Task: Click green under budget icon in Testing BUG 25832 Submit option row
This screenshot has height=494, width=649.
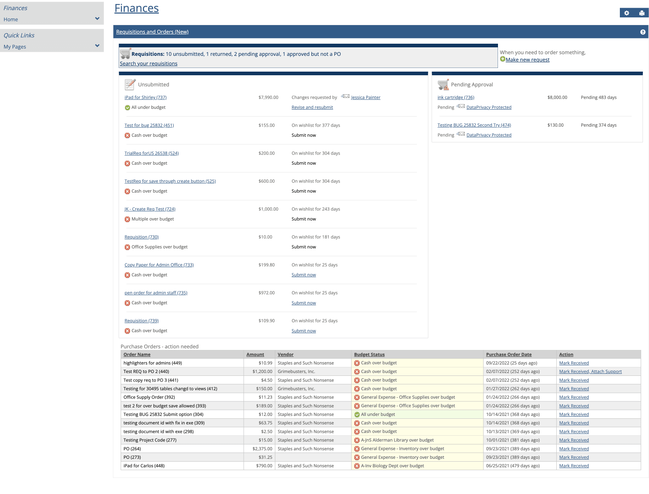Action: 357,415
